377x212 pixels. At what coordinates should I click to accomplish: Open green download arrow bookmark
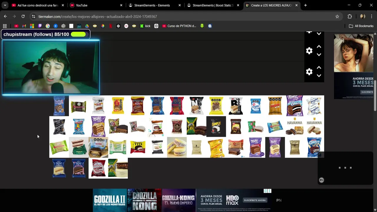point(202,26)
